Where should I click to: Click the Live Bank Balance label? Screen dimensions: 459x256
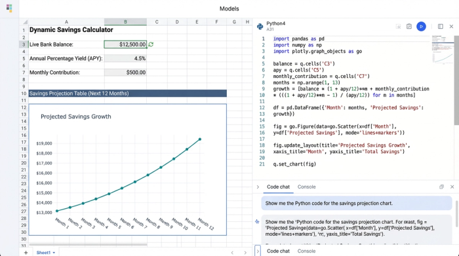(x=51, y=45)
